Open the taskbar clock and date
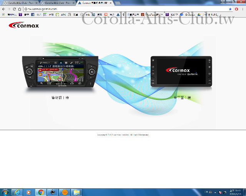The image size is (246, 196). (235, 193)
